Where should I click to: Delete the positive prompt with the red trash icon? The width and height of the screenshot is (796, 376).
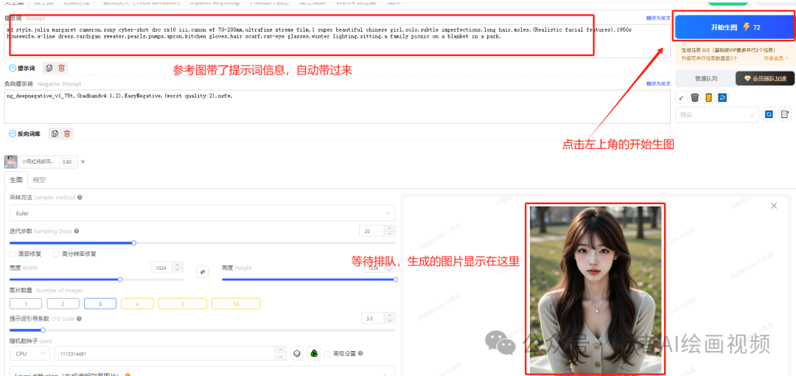pos(61,68)
